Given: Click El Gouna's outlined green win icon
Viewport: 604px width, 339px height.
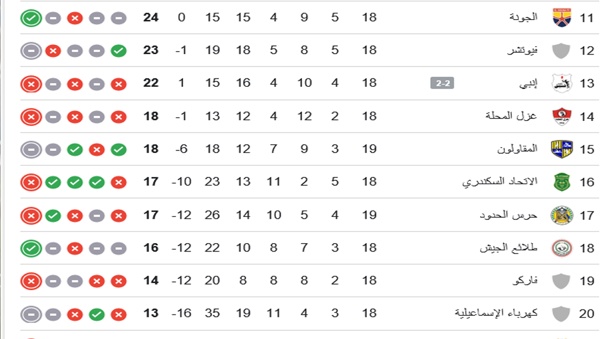Looking at the screenshot, I should pos(31,18).
